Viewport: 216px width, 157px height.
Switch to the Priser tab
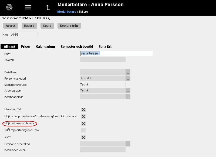click(x=25, y=47)
